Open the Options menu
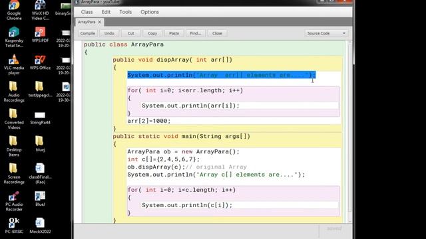The width and height of the screenshot is (426, 239). 150,12
